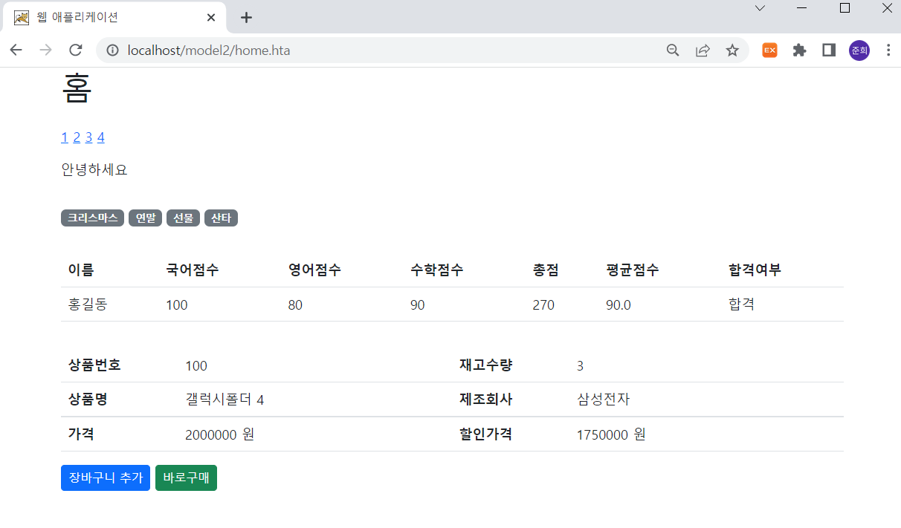
Task: Click the 상품번호 label
Action: (x=94, y=365)
